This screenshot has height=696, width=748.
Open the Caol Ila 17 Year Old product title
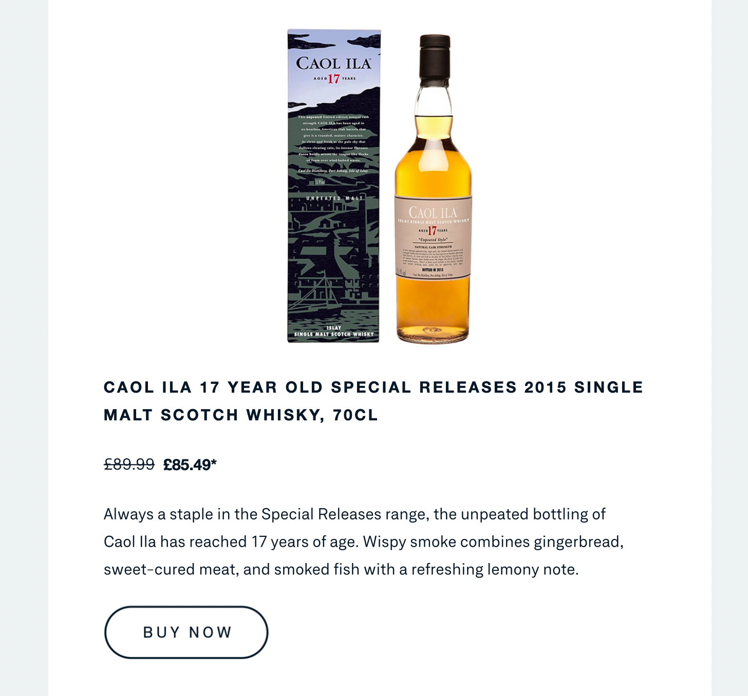click(x=373, y=401)
